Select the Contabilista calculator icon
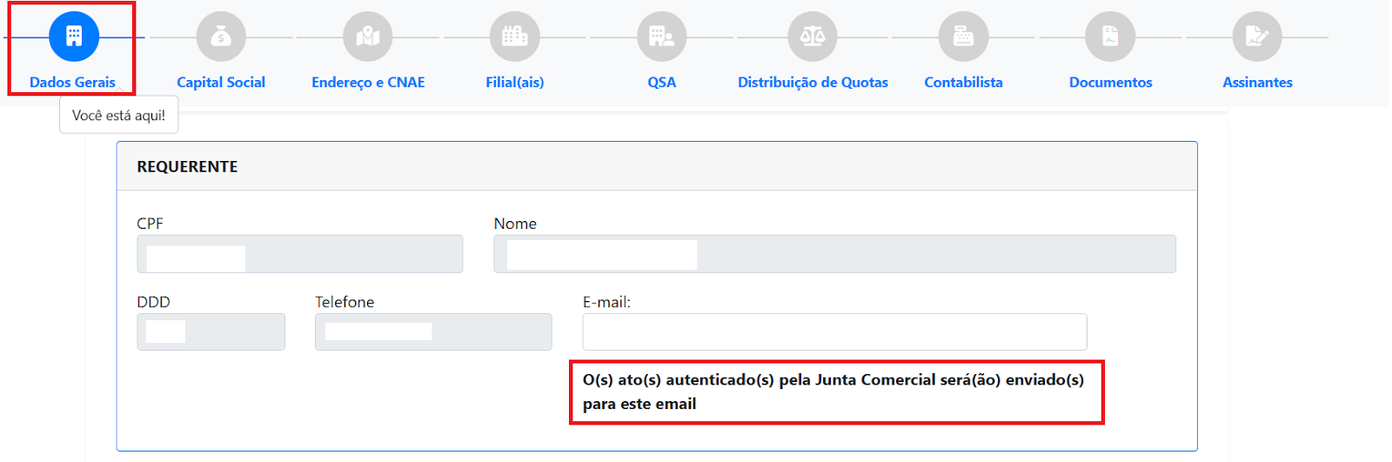This screenshot has height=462, width=1392. pyautogui.click(x=963, y=37)
